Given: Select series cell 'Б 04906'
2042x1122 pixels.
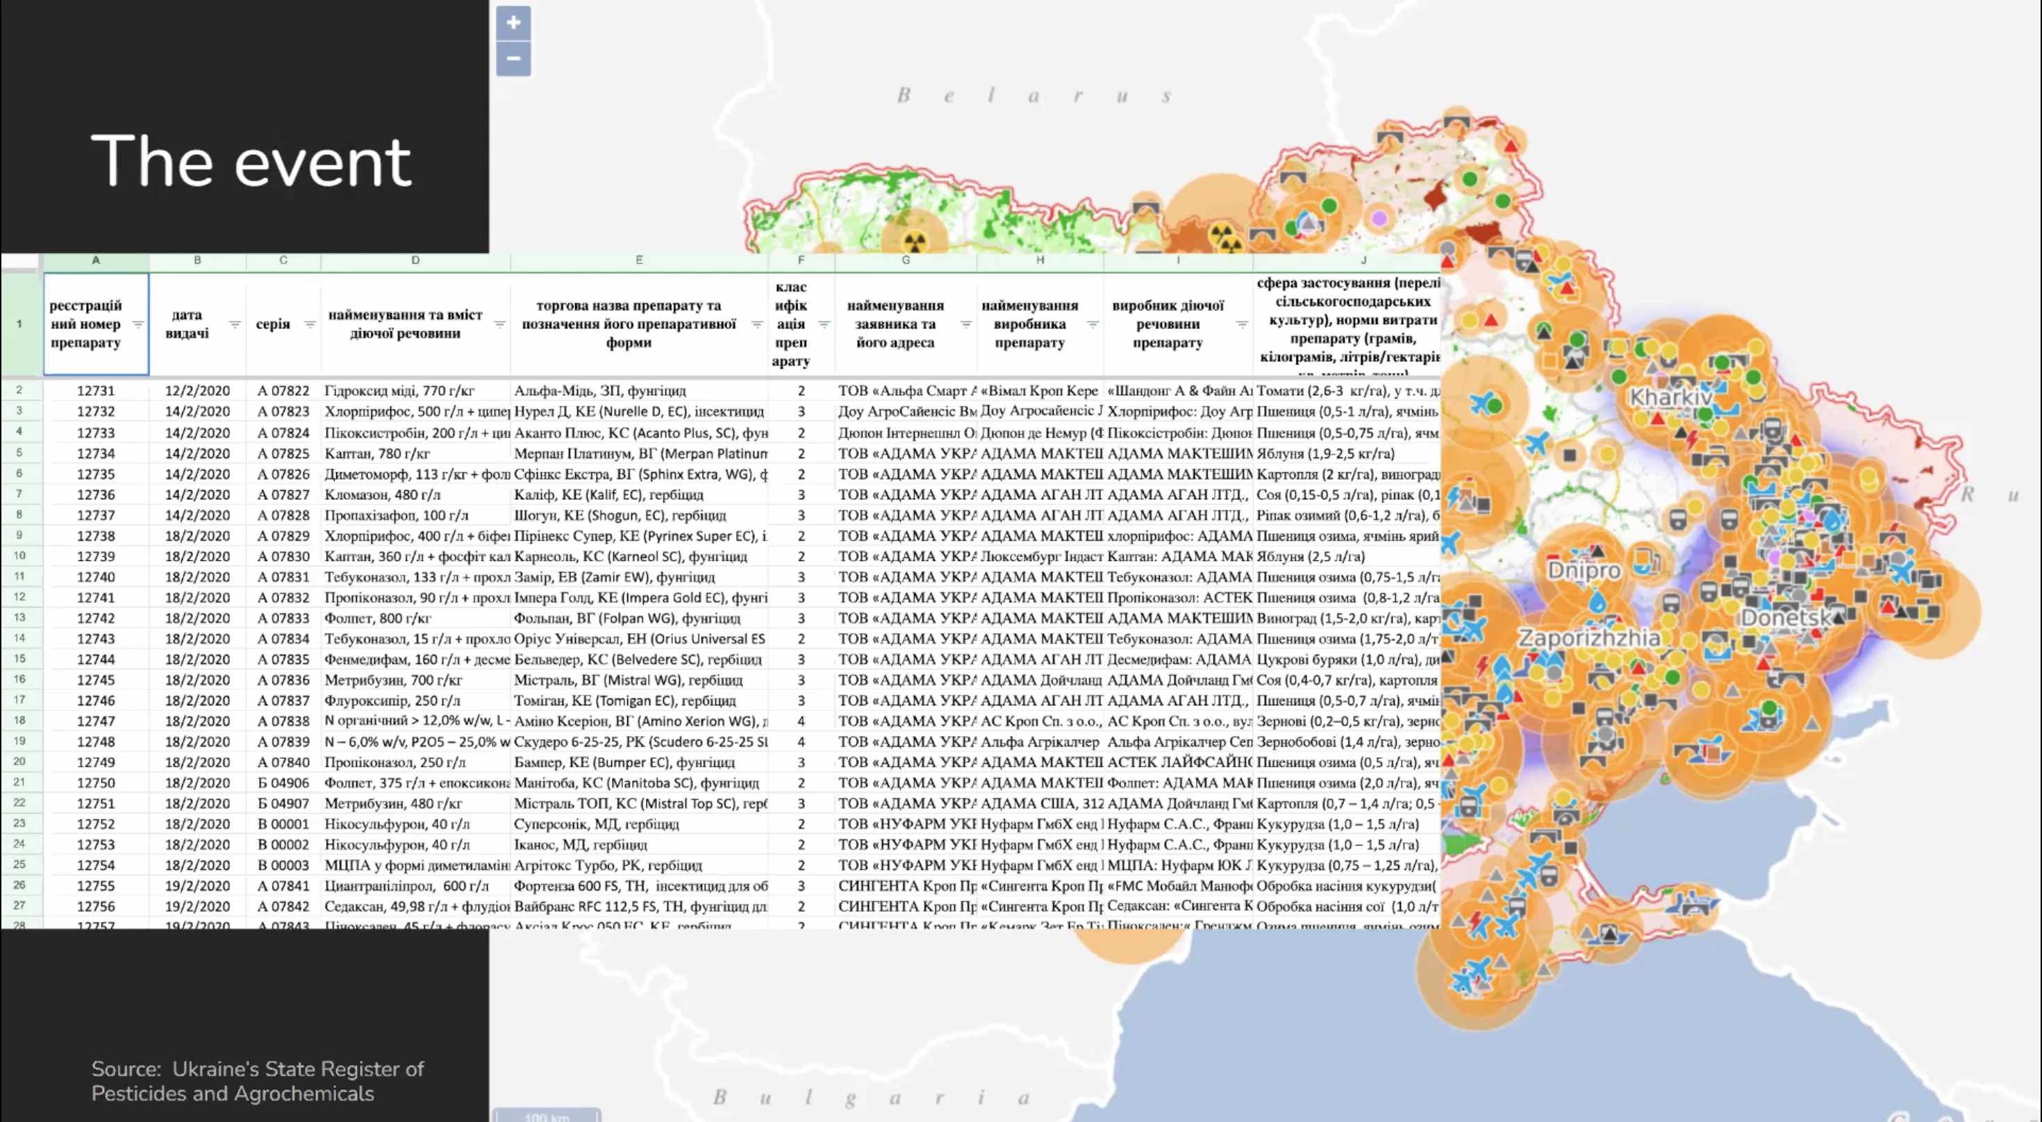Looking at the screenshot, I should pos(283,783).
